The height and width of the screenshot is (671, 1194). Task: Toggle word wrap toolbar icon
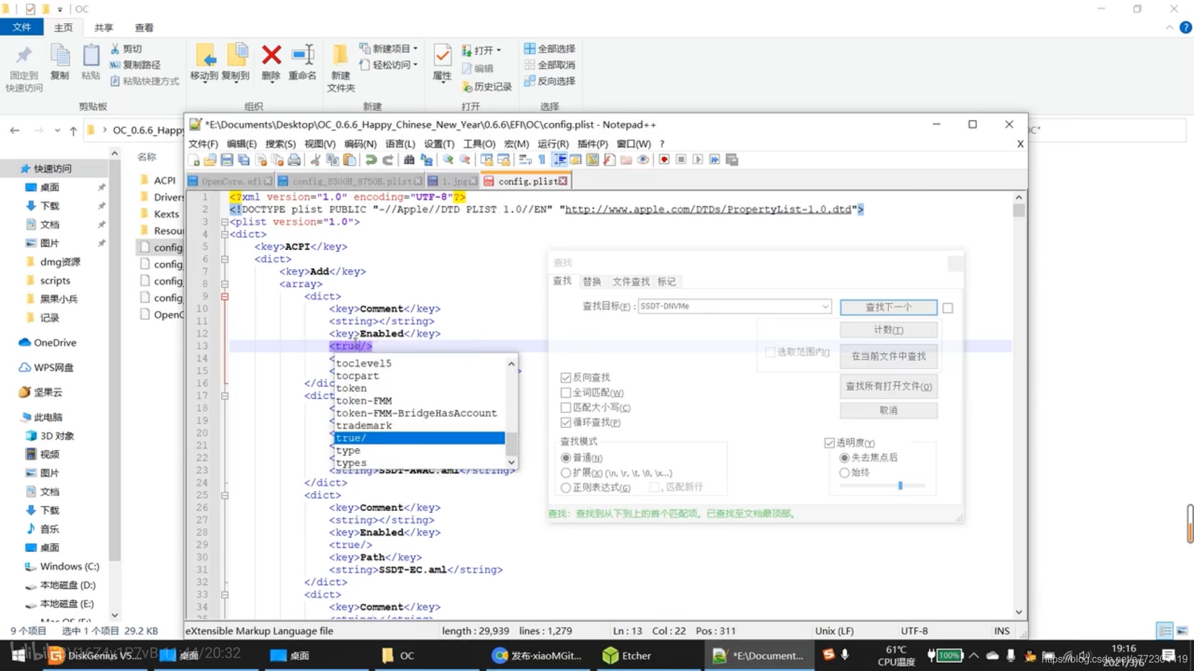525,160
